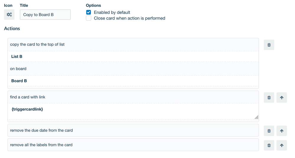Select the List B list name field
This screenshot has height=158, width=295.
click(x=133, y=57)
